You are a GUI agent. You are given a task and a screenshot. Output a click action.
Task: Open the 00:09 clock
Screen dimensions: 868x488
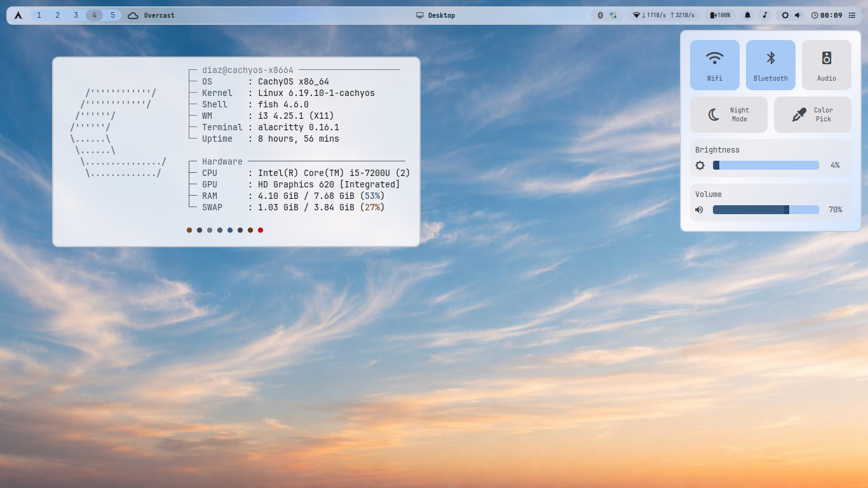[x=827, y=15]
